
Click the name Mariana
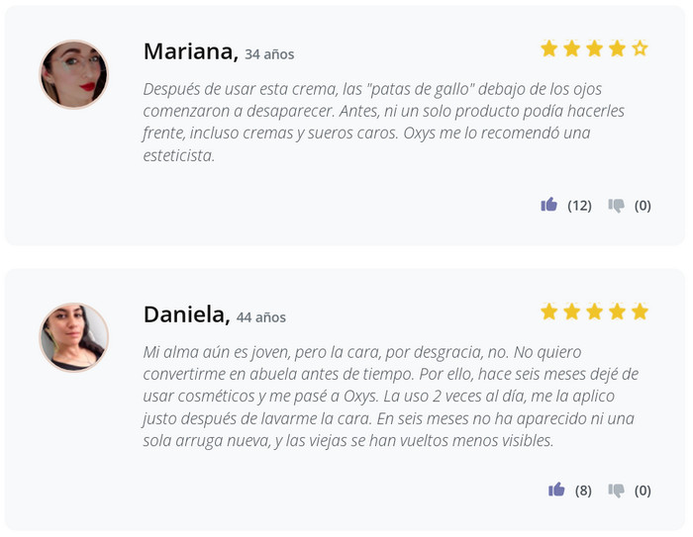pos(190,51)
